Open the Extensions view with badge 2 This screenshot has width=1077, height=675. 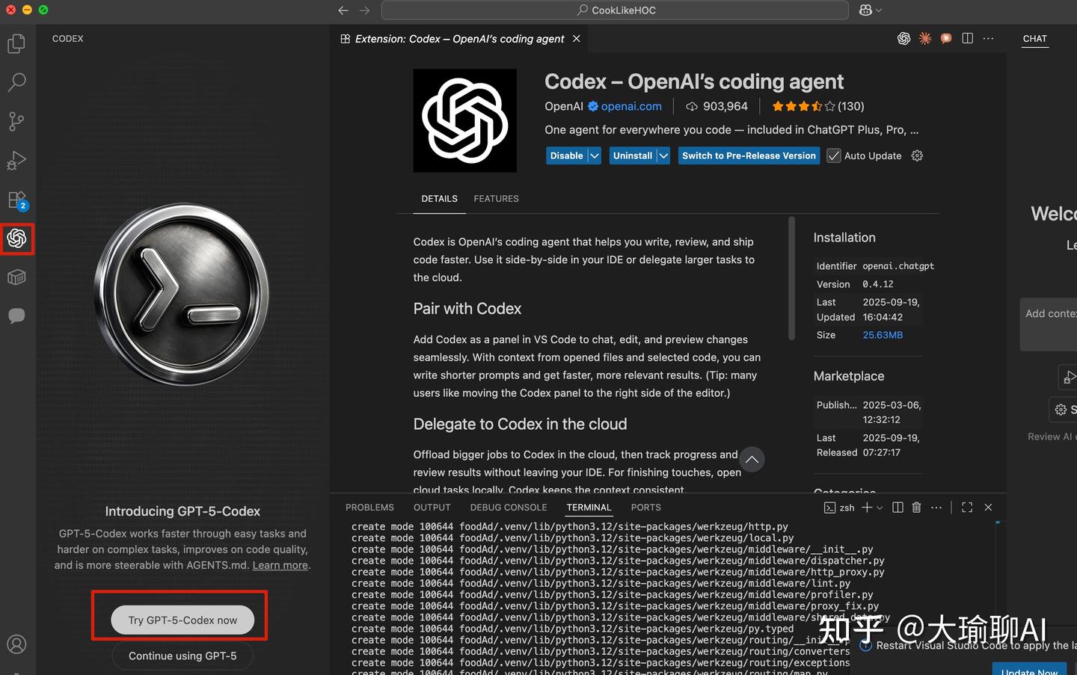[x=16, y=199]
